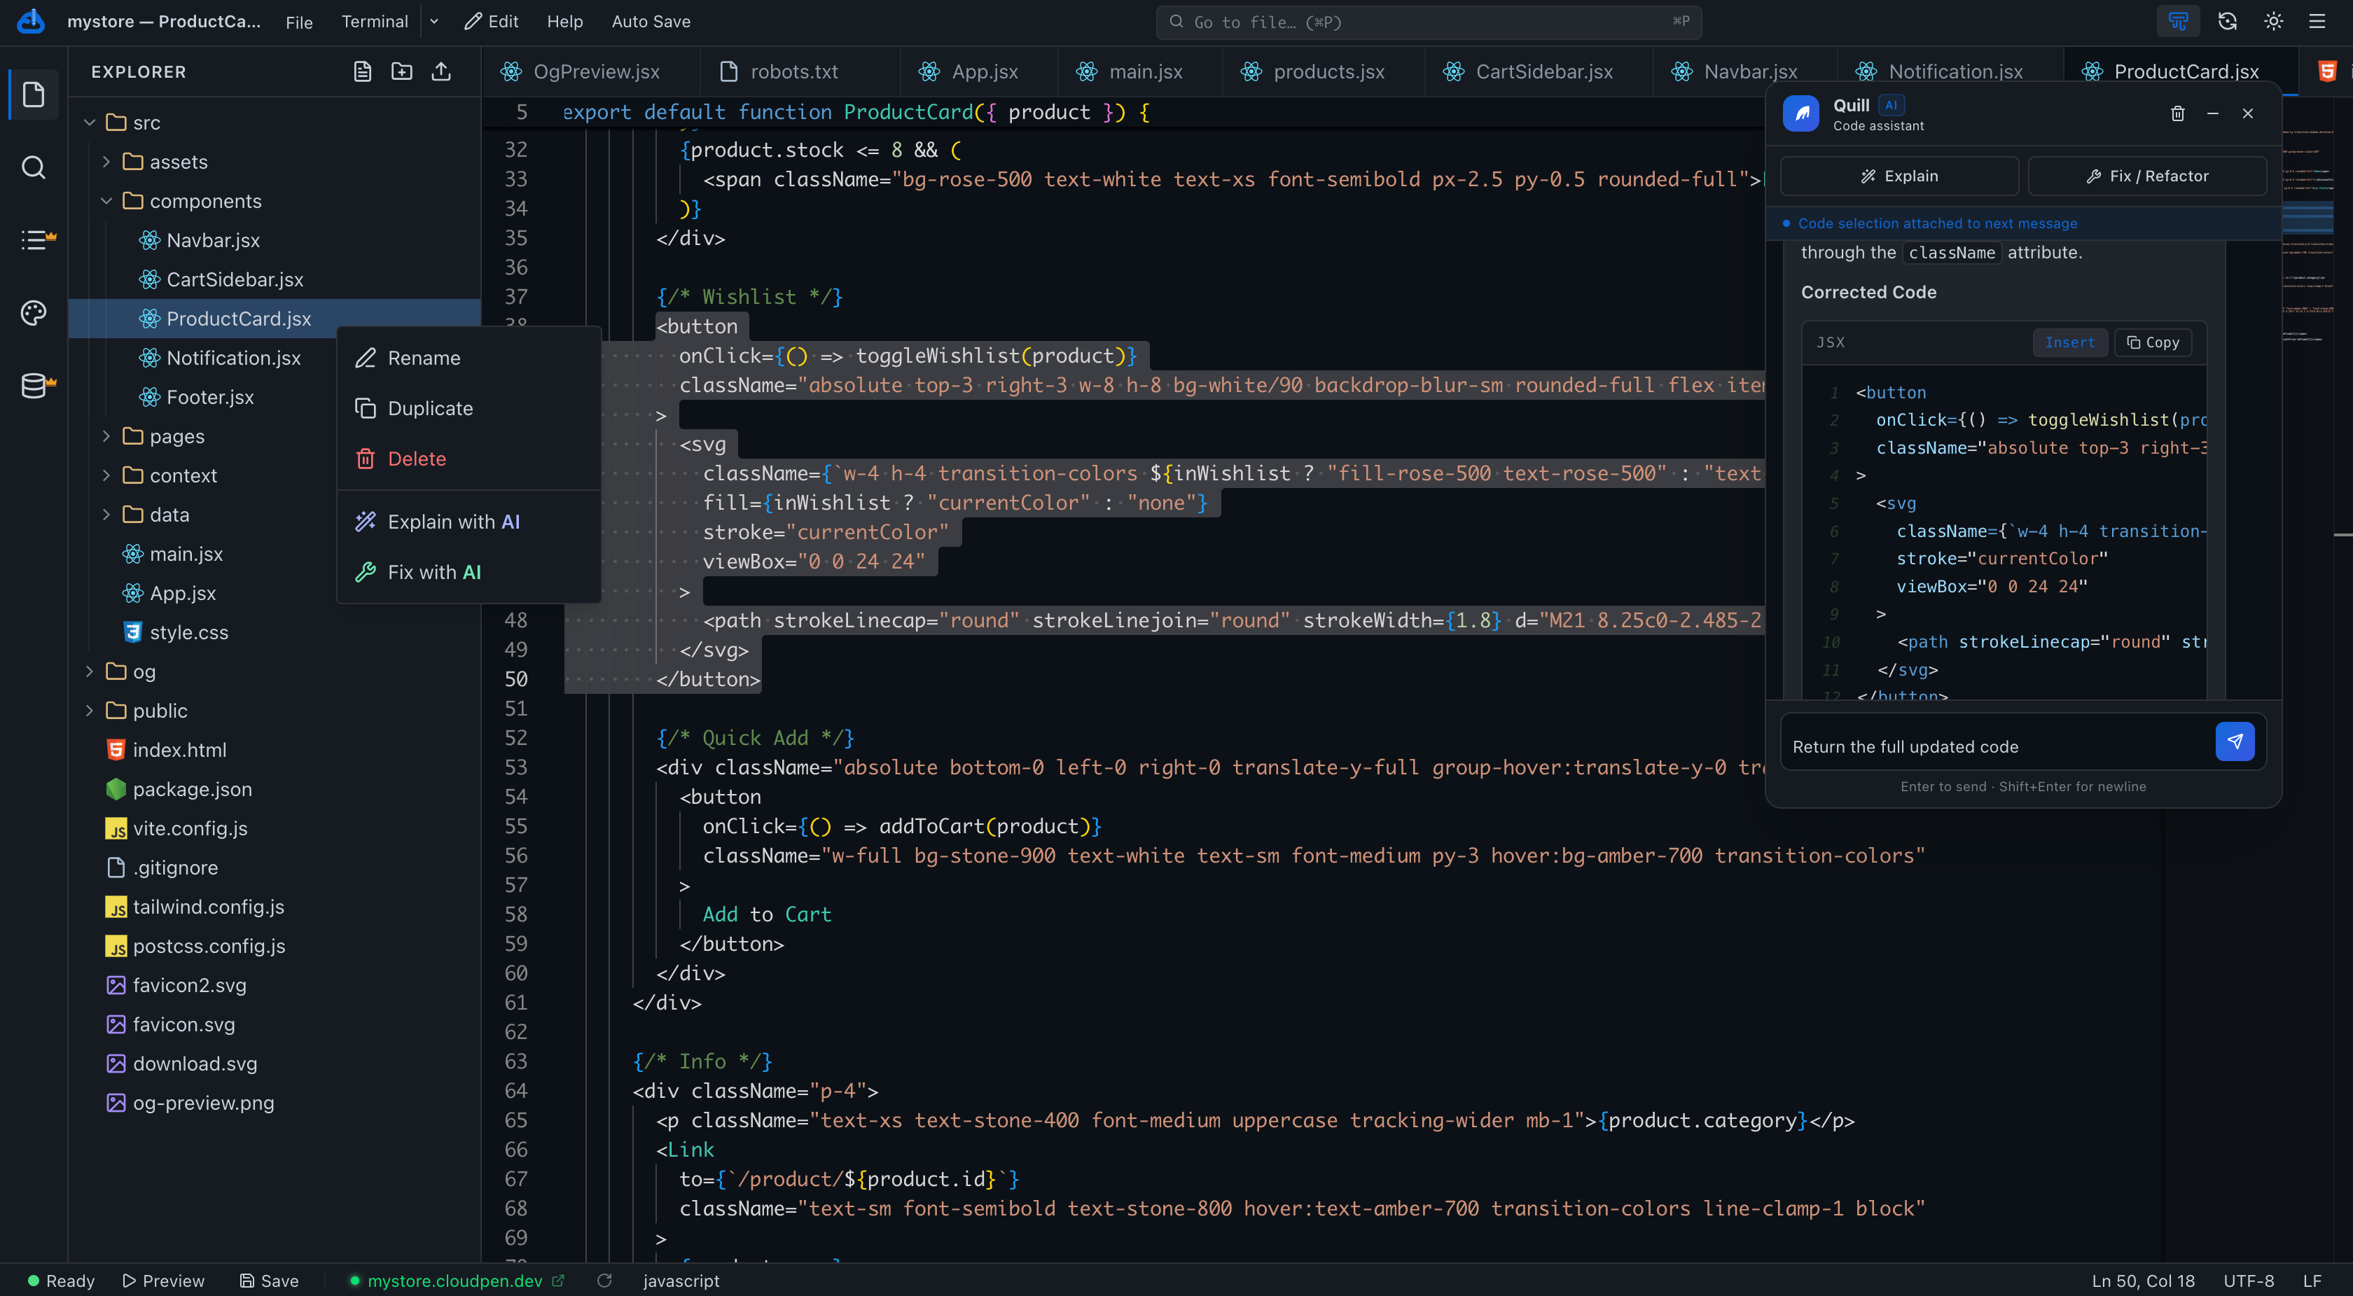Open the mystore.cloudpen.dev link
The image size is (2353, 1296).
coord(457,1281)
